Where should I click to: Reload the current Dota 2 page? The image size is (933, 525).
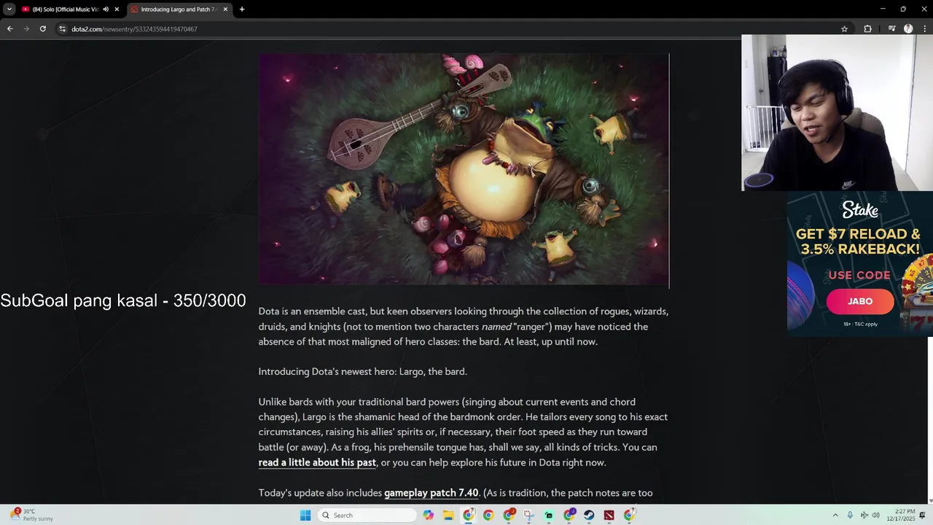[x=43, y=29]
